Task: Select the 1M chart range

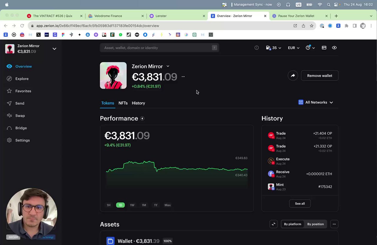Action: click(144, 205)
